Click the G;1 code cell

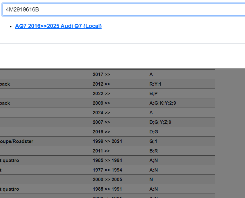(x=153, y=141)
